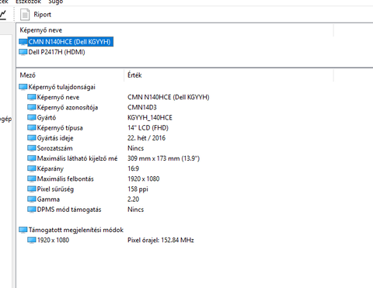Image resolution: width=373 pixels, height=288 pixels.
Task: Select the Sorozatszám row
Action: click(54, 148)
